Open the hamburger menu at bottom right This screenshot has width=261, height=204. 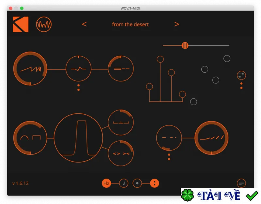click(241, 183)
